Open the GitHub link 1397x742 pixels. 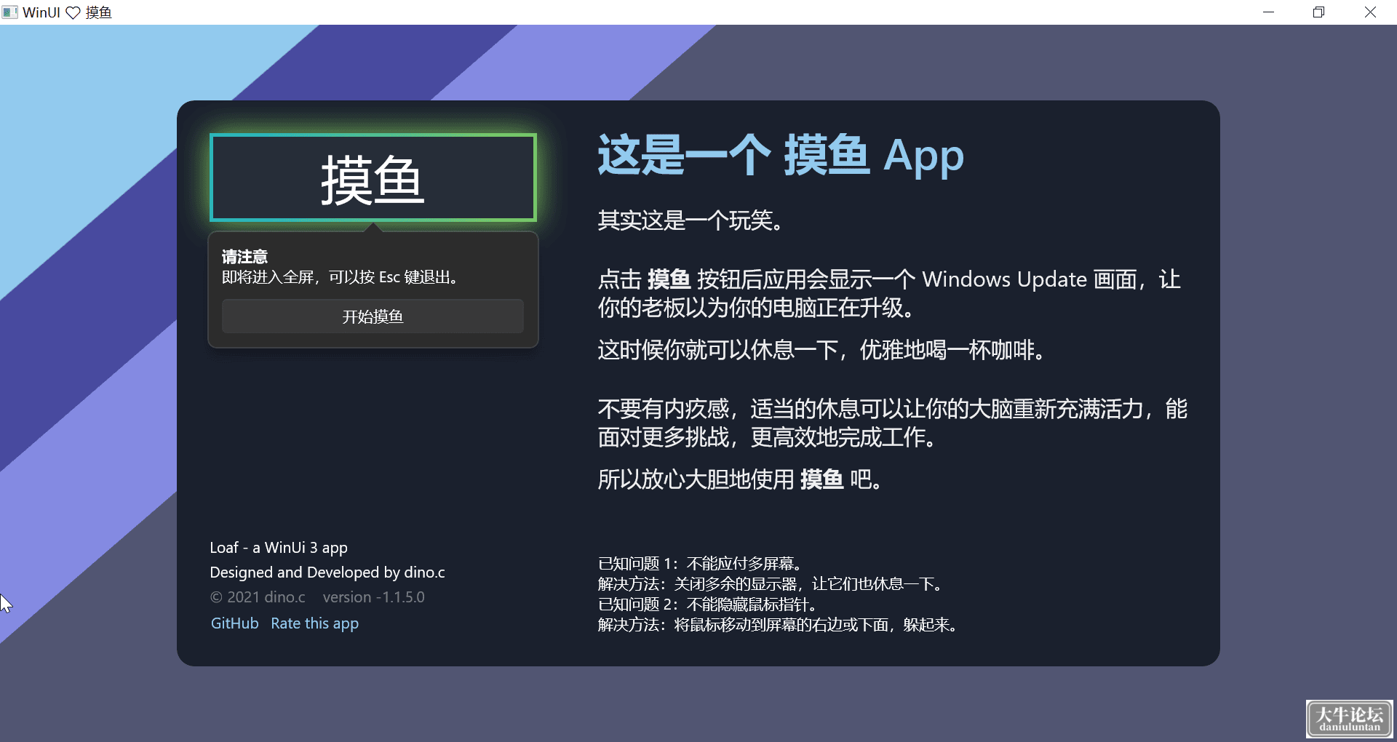point(234,623)
